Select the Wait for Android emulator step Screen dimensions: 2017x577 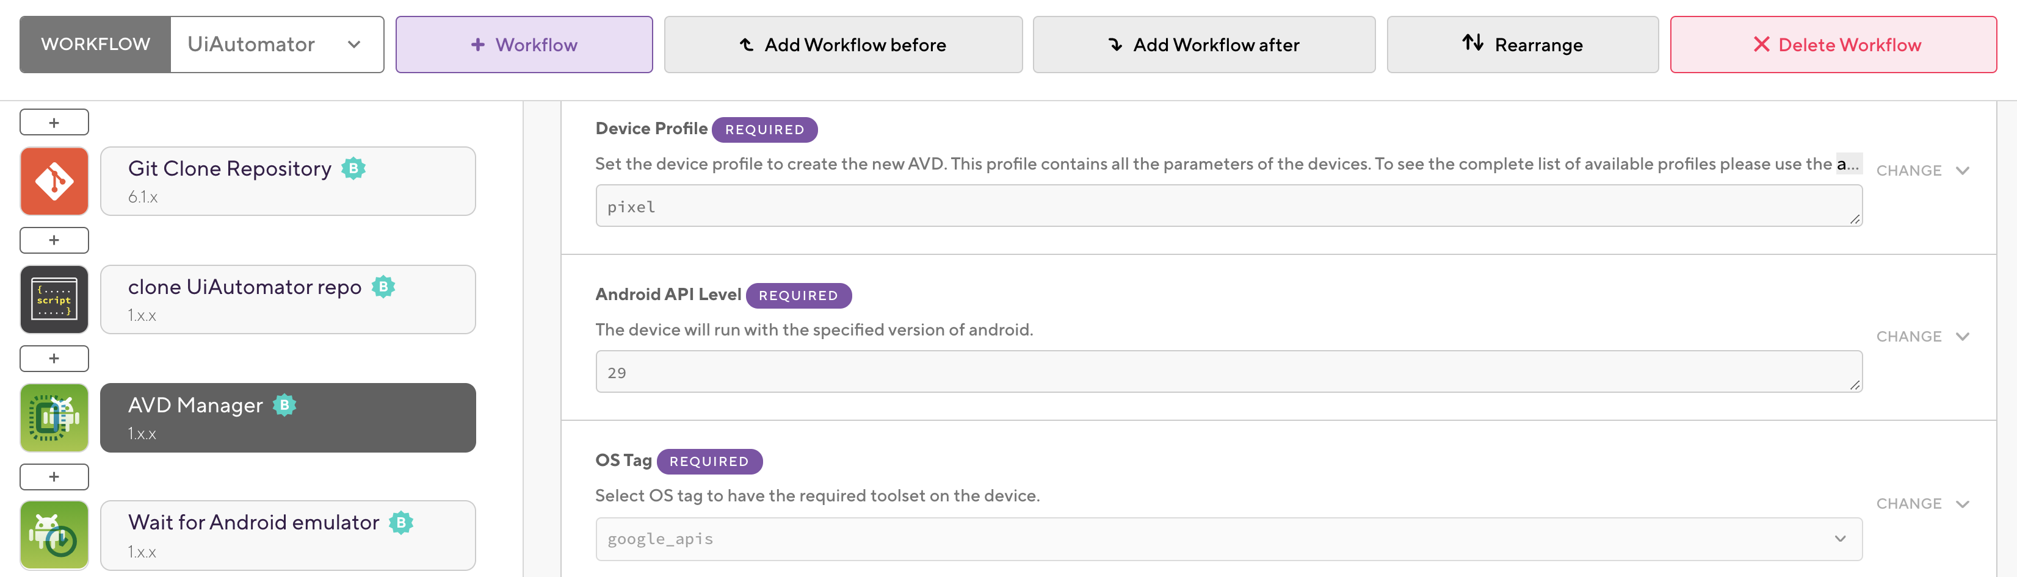pos(288,536)
